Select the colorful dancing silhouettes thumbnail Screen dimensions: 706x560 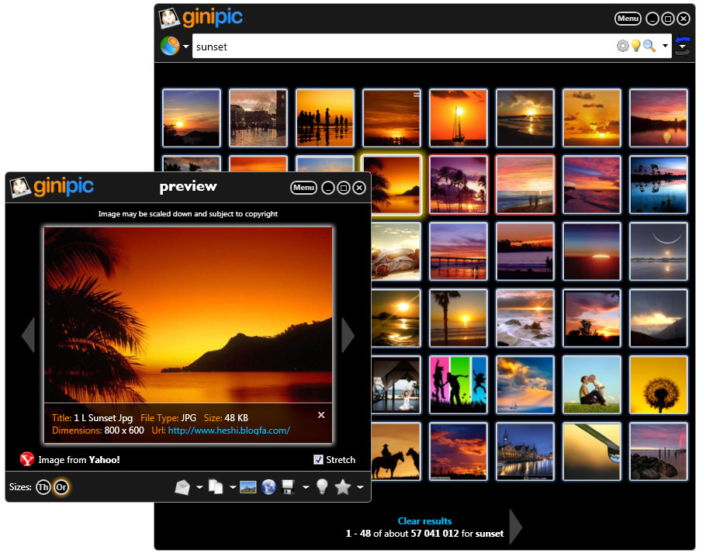point(459,385)
